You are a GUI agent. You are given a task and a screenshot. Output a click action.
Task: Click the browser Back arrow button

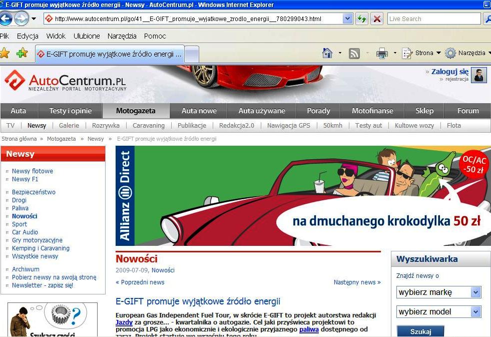pyautogui.click(x=6, y=19)
